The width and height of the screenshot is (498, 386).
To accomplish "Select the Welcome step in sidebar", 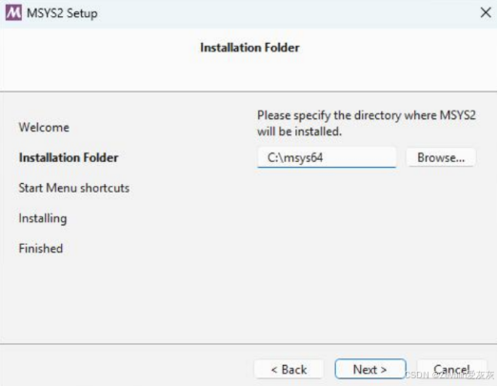I will [x=44, y=127].
